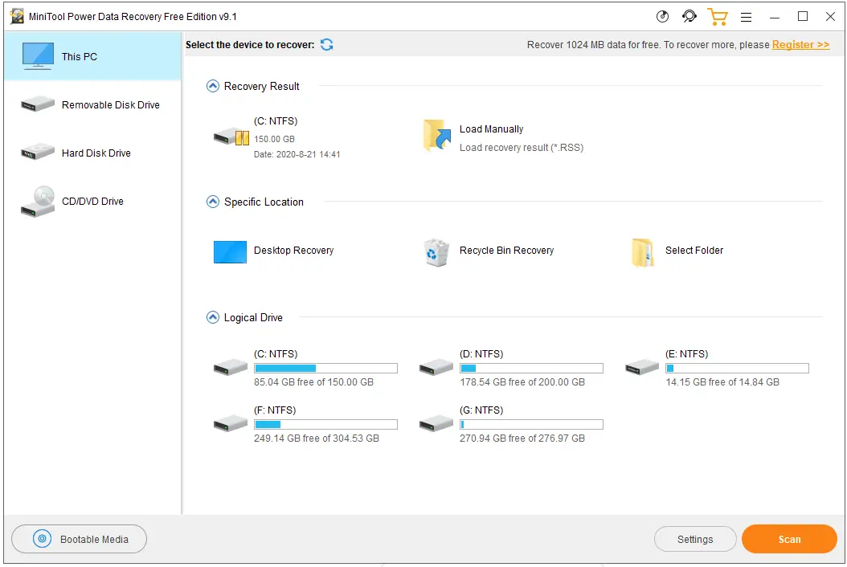847x567 pixels.
Task: Click the D: drive usage bar
Action: [x=531, y=369]
